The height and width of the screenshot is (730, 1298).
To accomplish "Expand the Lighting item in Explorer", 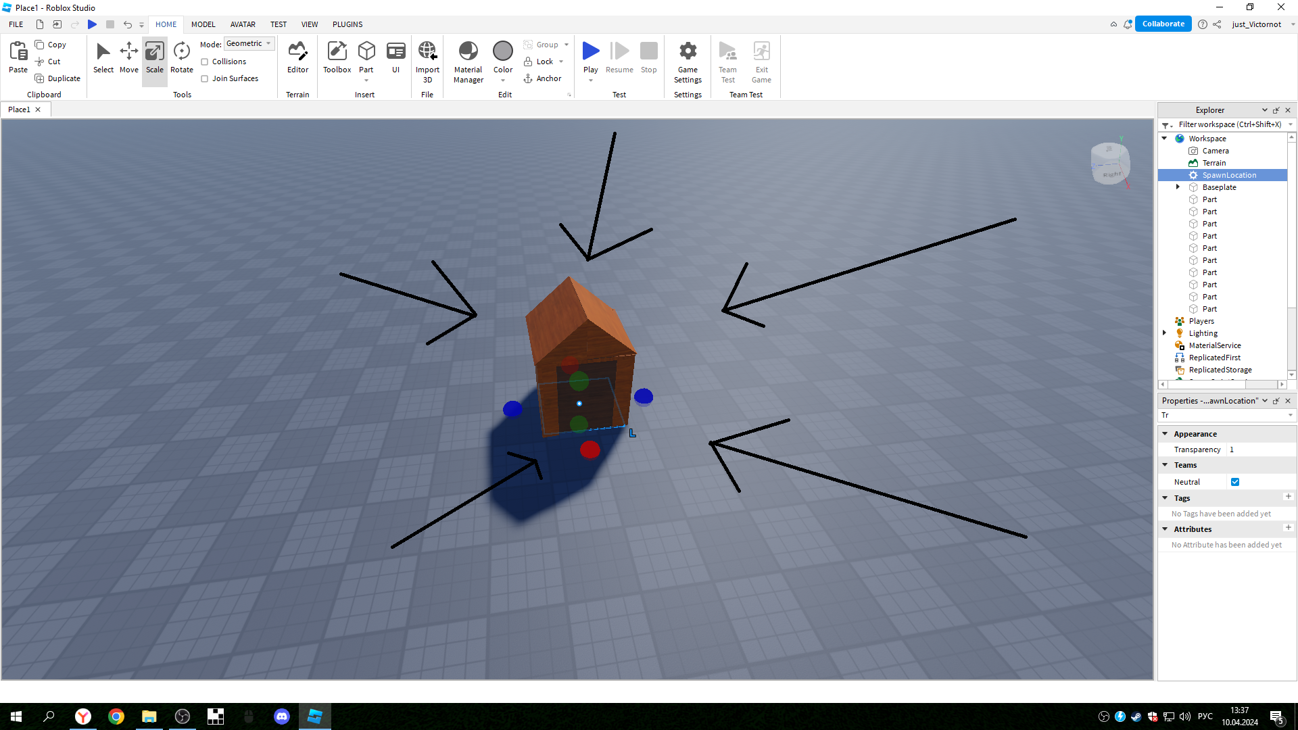I will coord(1164,333).
